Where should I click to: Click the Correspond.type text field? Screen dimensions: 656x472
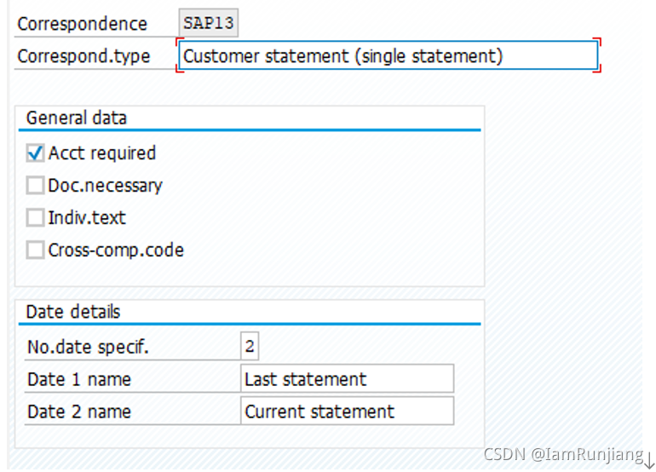[388, 56]
